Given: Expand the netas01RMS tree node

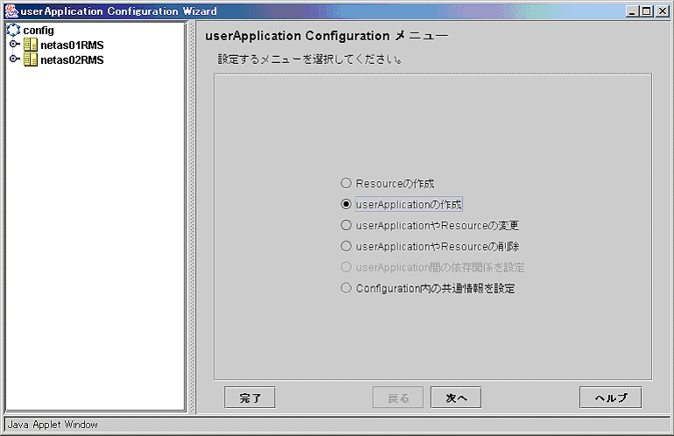Looking at the screenshot, I should (13, 44).
